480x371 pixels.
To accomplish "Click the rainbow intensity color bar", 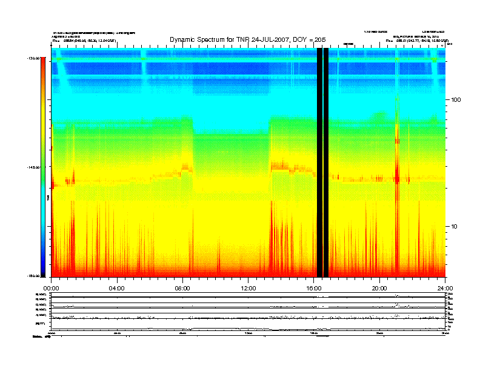I will tap(43, 167).
